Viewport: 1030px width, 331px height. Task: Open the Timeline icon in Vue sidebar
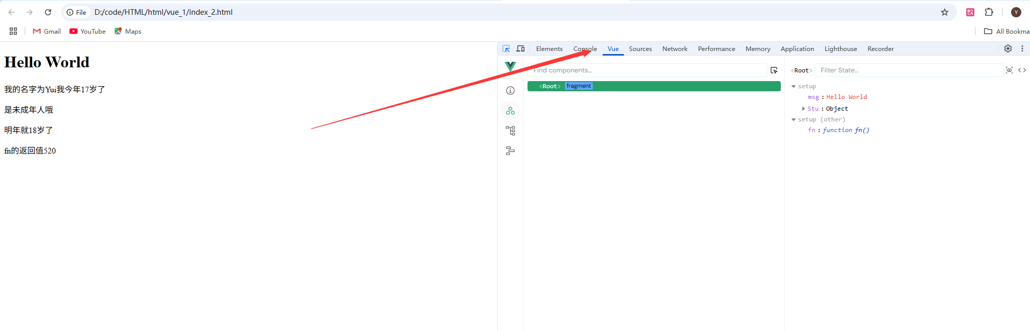[510, 150]
